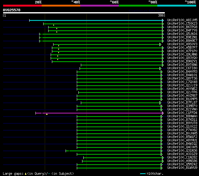Click the cyan ~100% legend color segment
The image size is (199, 176).
(177, 6)
